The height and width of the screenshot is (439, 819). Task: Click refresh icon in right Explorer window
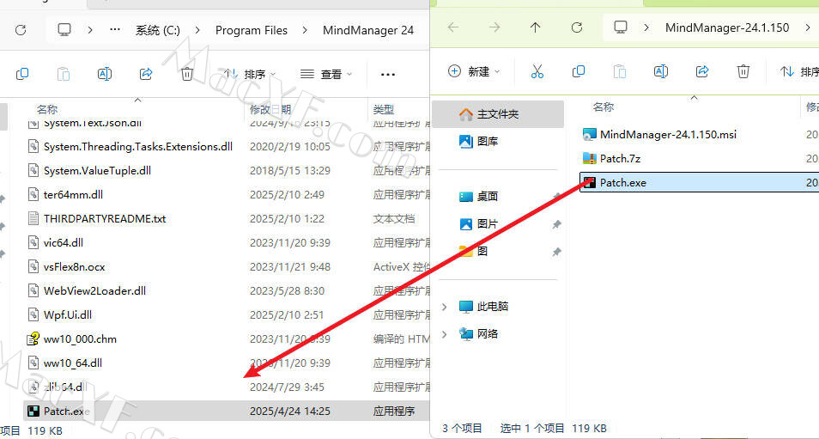[x=577, y=27]
